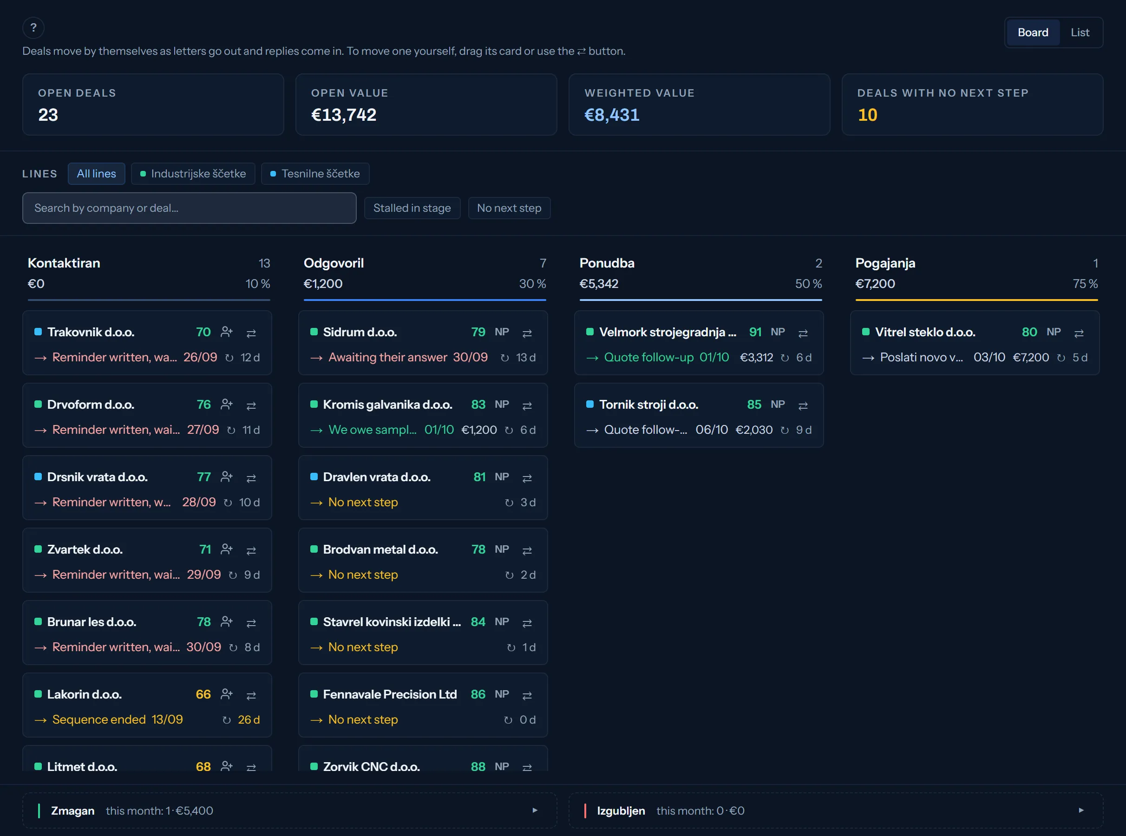This screenshot has width=1126, height=836.
Task: Click the move-stage arrows on Fennavale Precision Ltd
Action: pos(527,695)
